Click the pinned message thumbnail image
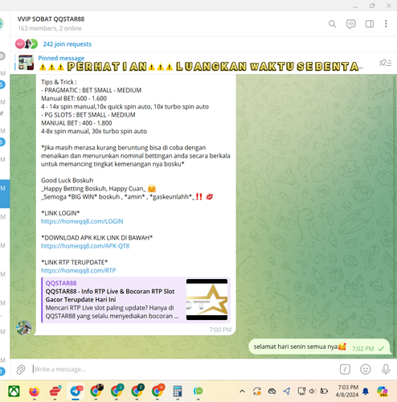This screenshot has width=397, height=402. coord(26,63)
